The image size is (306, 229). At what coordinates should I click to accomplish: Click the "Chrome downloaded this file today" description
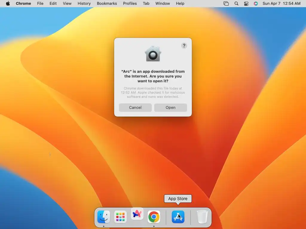point(153,92)
